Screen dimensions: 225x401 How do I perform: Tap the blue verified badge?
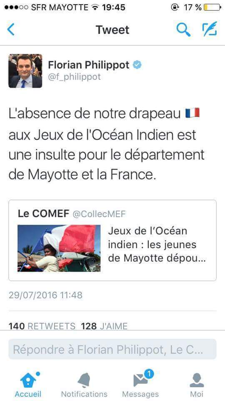(x=137, y=65)
